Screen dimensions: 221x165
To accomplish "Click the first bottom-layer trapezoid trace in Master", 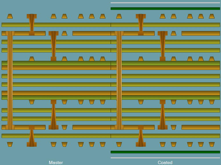I will tap(10, 145).
